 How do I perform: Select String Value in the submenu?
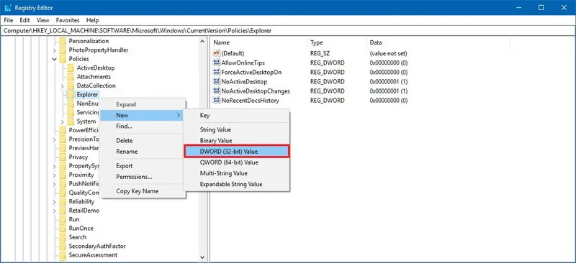pyautogui.click(x=237, y=130)
